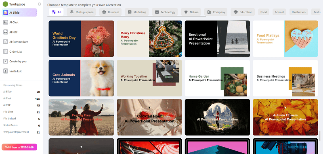Choose the Cocktail Hour template
This screenshot has width=323, height=154.
click(149, 117)
